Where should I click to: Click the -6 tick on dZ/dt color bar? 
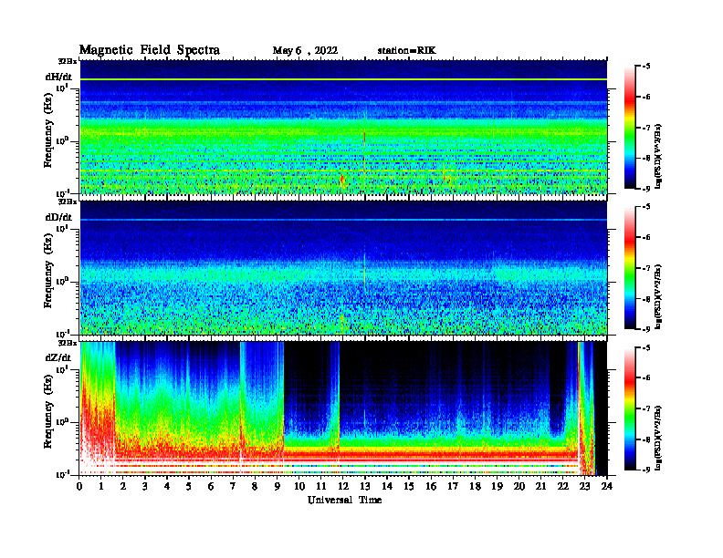pyautogui.click(x=645, y=377)
